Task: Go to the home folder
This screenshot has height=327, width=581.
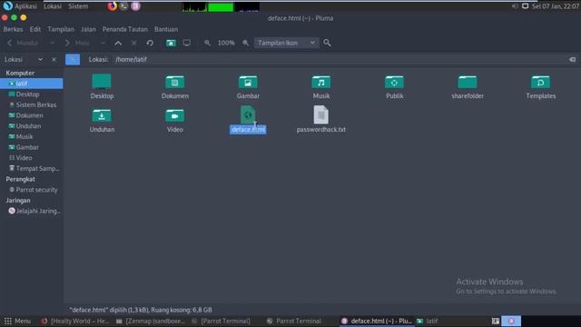Action: coord(171,43)
